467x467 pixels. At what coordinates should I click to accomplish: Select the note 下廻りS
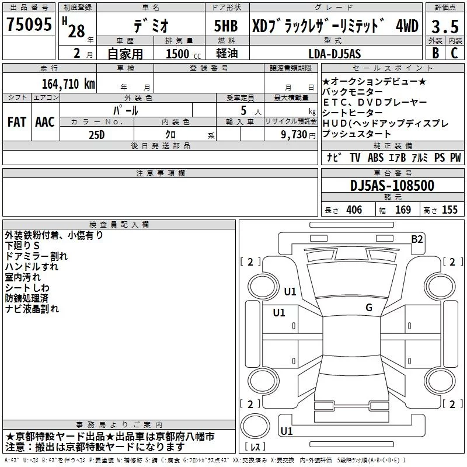(22, 246)
